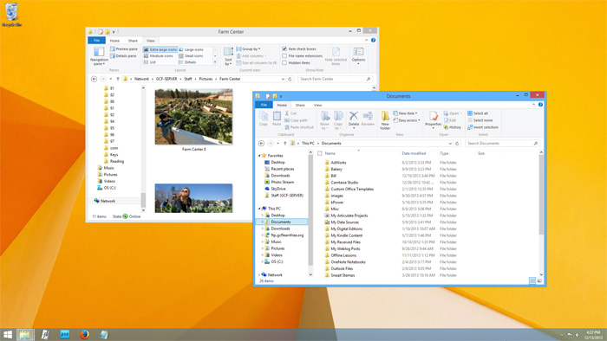Select the Farm Center 8 photo thumbnail
Image resolution: width=607 pixels, height=341 pixels.
tap(193, 117)
